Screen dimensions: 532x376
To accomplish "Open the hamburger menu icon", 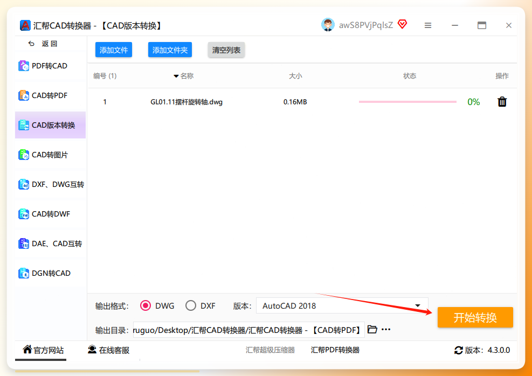I will tap(428, 25).
